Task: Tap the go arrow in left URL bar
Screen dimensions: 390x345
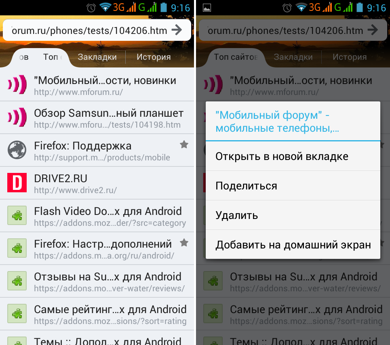Action: coord(177,30)
